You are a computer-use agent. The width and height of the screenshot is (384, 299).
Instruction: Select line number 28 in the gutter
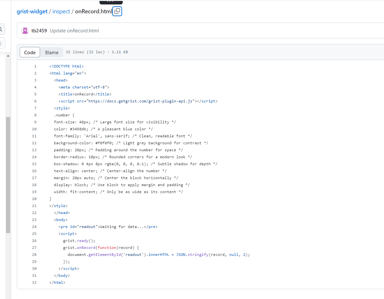[34, 255]
